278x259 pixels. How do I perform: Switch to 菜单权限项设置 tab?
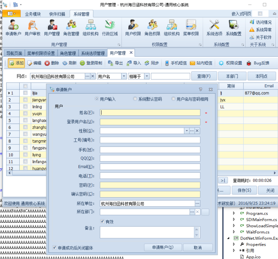click(x=41, y=53)
